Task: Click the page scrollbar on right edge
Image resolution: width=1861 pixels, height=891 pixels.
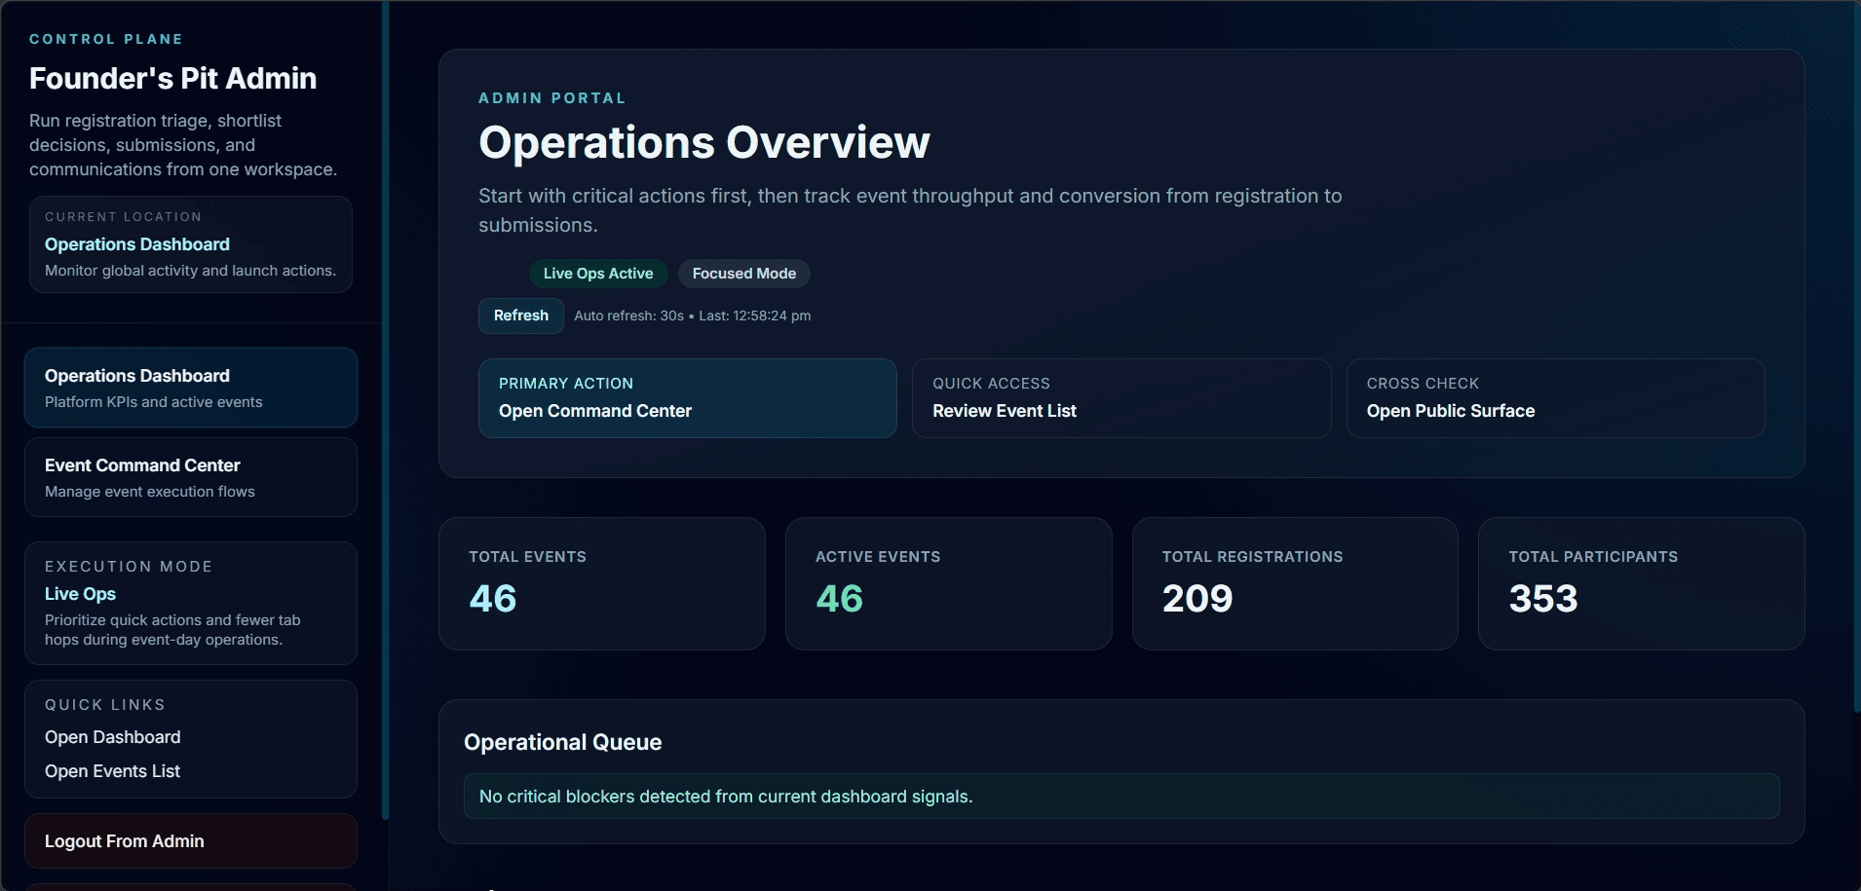Action: click(x=1855, y=355)
